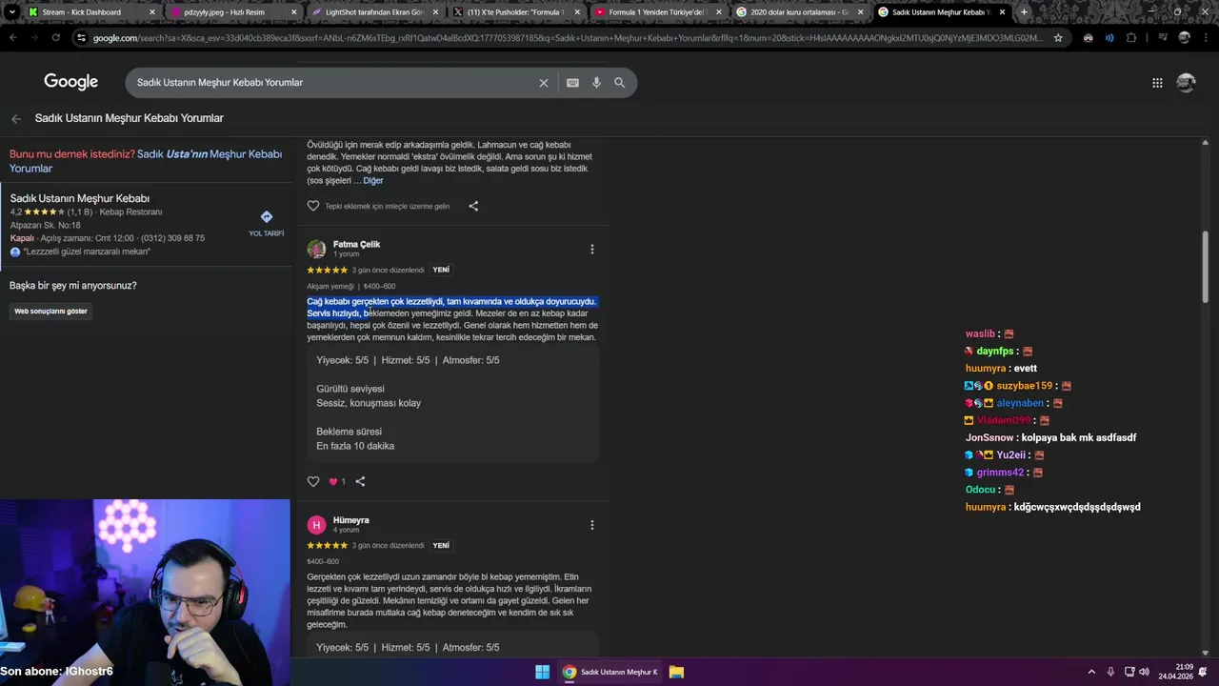Click the scrollbar up arrow
This screenshot has height=686, width=1219.
pyautogui.click(x=1206, y=143)
